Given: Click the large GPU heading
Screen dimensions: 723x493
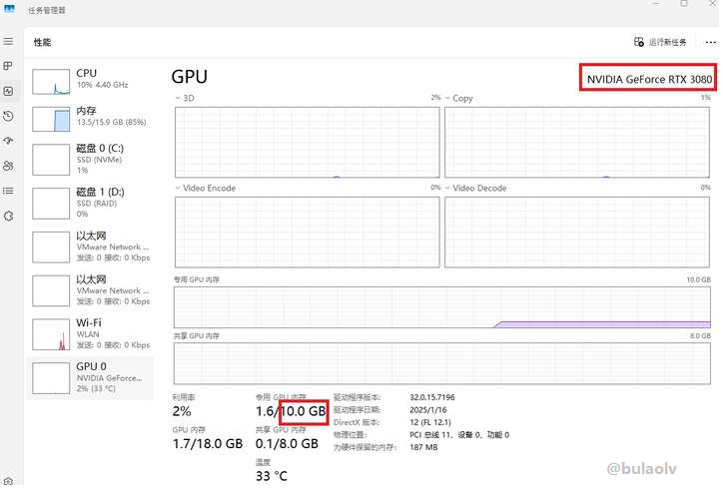Looking at the screenshot, I should [x=190, y=77].
